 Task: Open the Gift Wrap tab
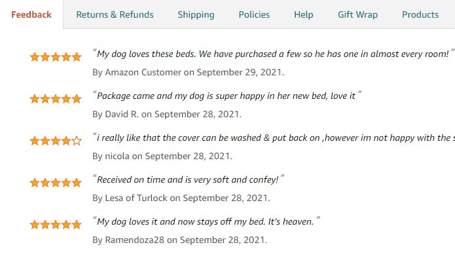[357, 14]
